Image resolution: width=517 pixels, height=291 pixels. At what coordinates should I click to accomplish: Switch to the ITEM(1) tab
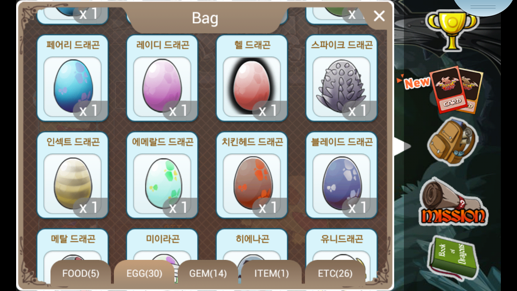pyautogui.click(x=272, y=274)
